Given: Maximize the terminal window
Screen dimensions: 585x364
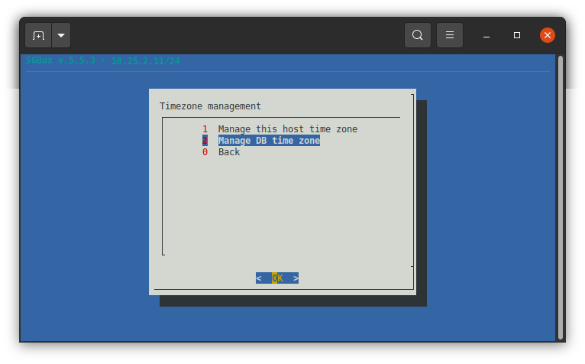Looking at the screenshot, I should coord(517,35).
